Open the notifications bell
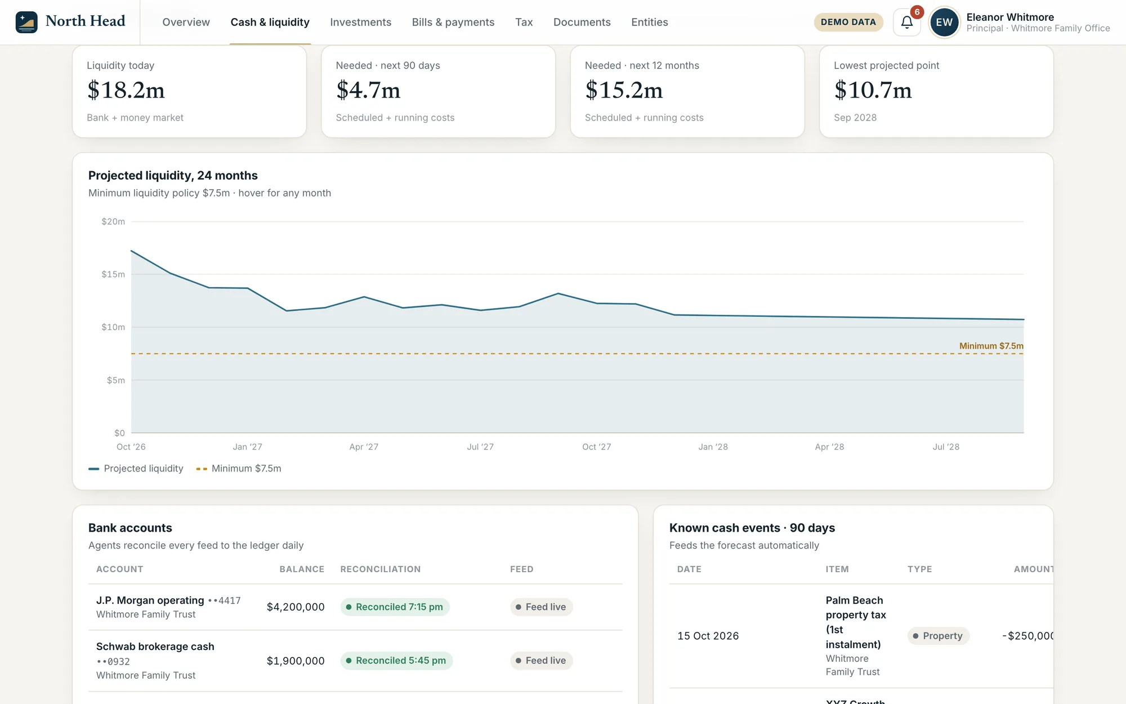Viewport: 1126px width, 704px height. coord(906,22)
